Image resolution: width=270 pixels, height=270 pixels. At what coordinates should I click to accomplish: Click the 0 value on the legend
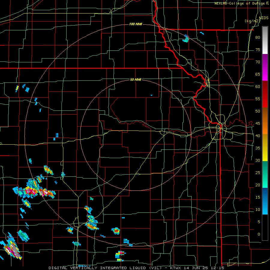259,234
